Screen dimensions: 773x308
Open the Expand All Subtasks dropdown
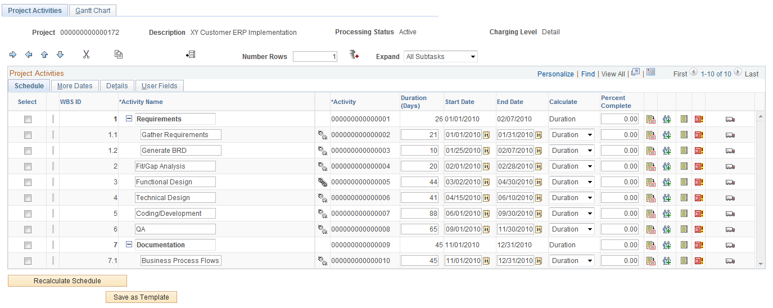(441, 57)
